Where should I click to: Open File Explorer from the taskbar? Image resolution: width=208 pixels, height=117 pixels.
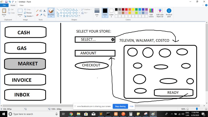coord(78,114)
